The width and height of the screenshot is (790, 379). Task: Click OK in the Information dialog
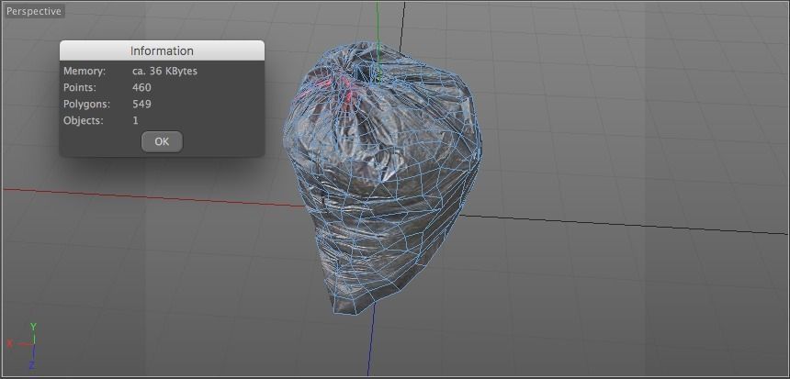162,141
